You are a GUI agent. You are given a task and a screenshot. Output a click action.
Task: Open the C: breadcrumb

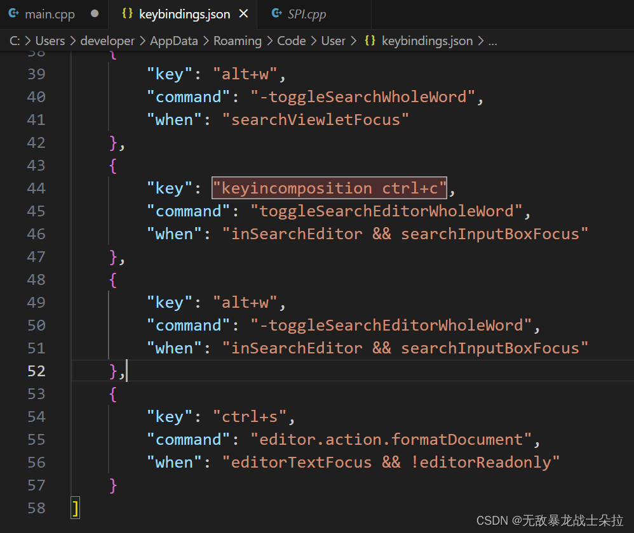[x=15, y=41]
